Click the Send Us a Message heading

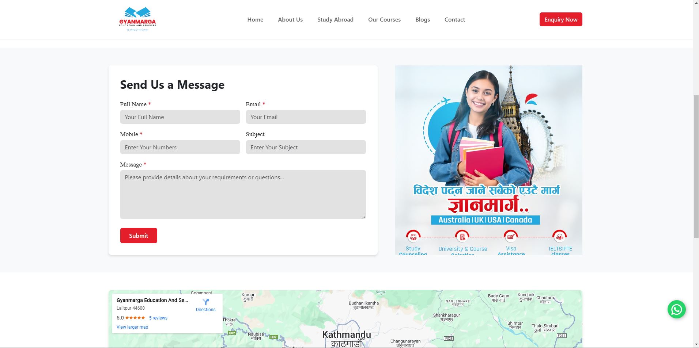[172, 85]
